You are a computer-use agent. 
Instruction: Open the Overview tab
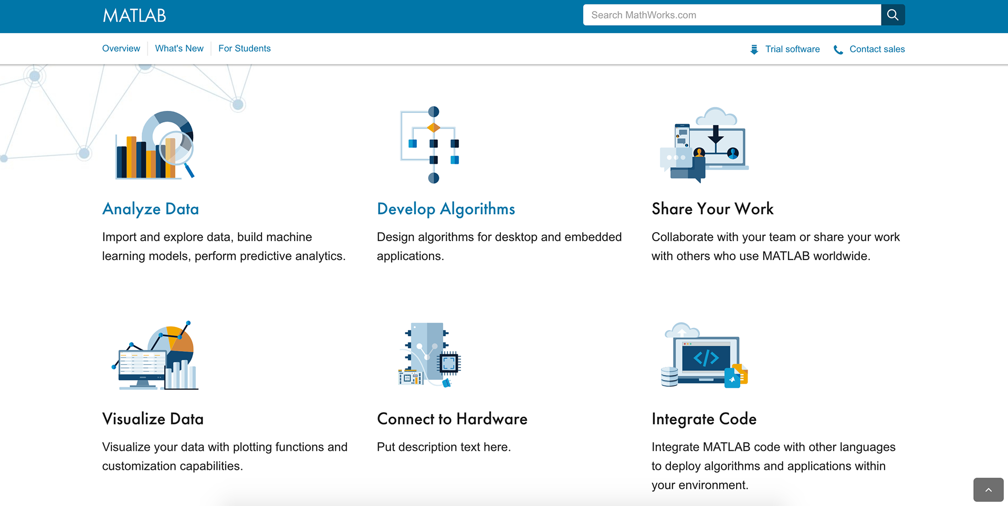click(121, 48)
